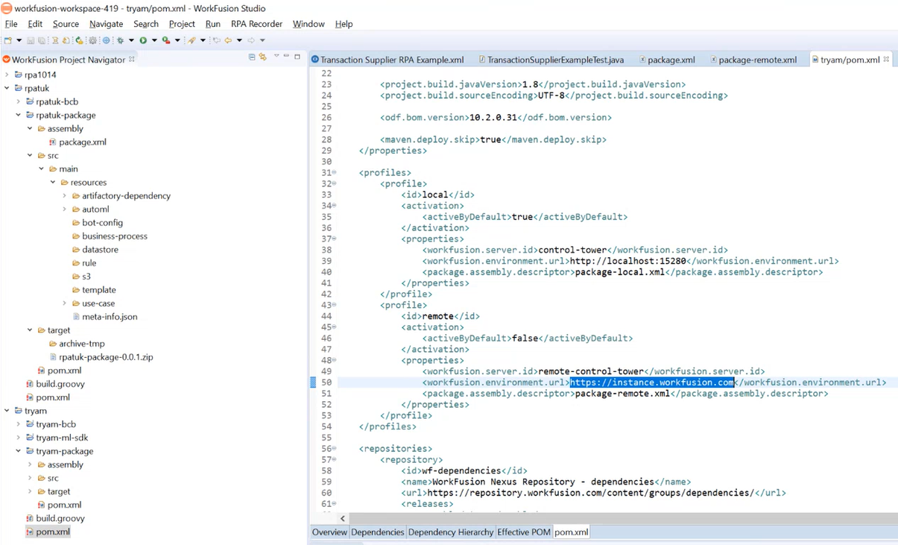This screenshot has width=898, height=545.
Task: Click the horizontal scrollbar left arrow
Action: coord(343,518)
